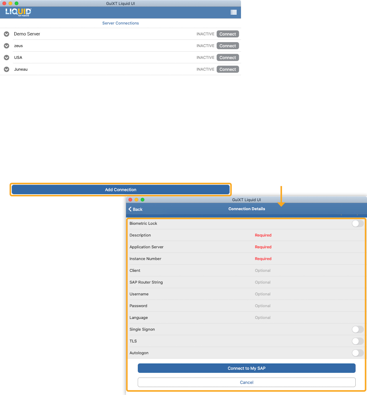Enable the Biometric Lock toggle
Viewport: 367px width, 395px height.
tap(357, 223)
